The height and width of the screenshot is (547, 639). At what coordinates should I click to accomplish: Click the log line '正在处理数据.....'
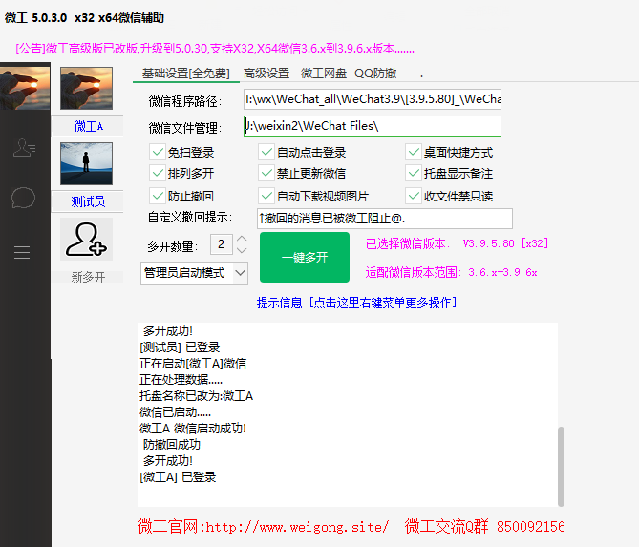tap(181, 380)
